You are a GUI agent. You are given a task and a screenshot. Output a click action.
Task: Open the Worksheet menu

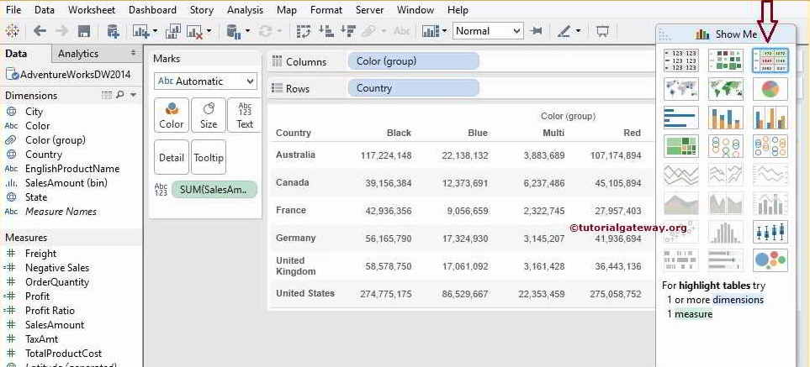[x=92, y=9]
